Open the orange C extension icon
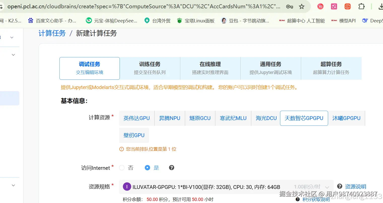The height and width of the screenshot is (203, 383). tap(347, 7)
